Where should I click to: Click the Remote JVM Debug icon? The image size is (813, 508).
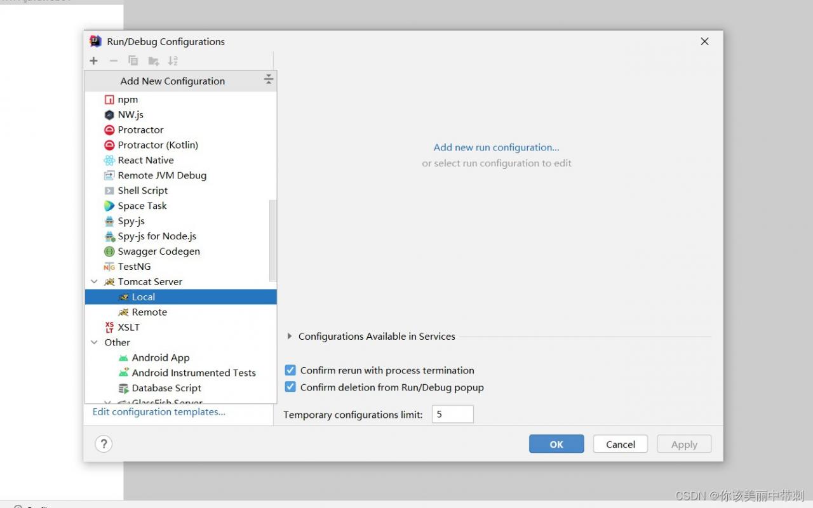pos(109,176)
